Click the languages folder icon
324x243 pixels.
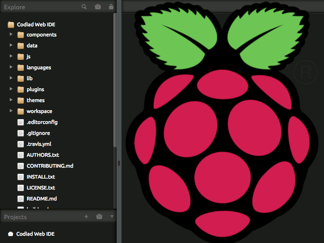tap(21, 68)
